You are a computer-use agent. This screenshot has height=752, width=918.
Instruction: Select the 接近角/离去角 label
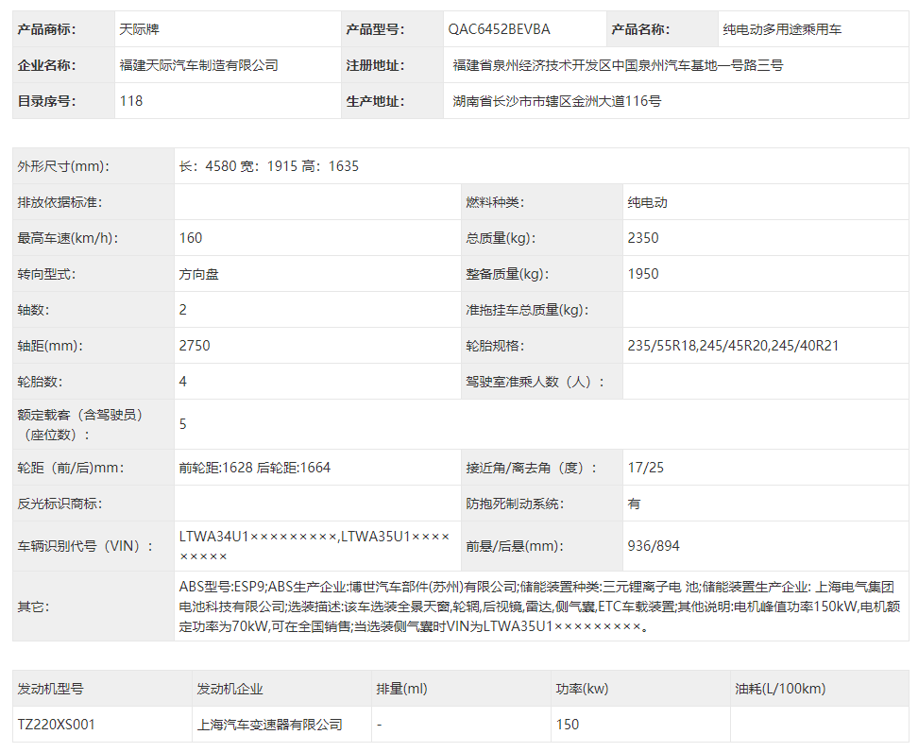pyautogui.click(x=532, y=468)
